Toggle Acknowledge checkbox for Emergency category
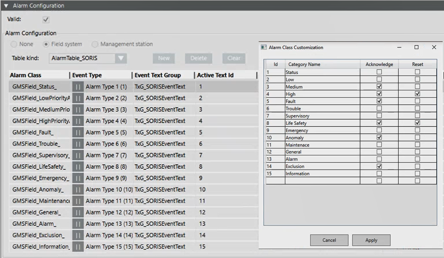 coord(379,131)
